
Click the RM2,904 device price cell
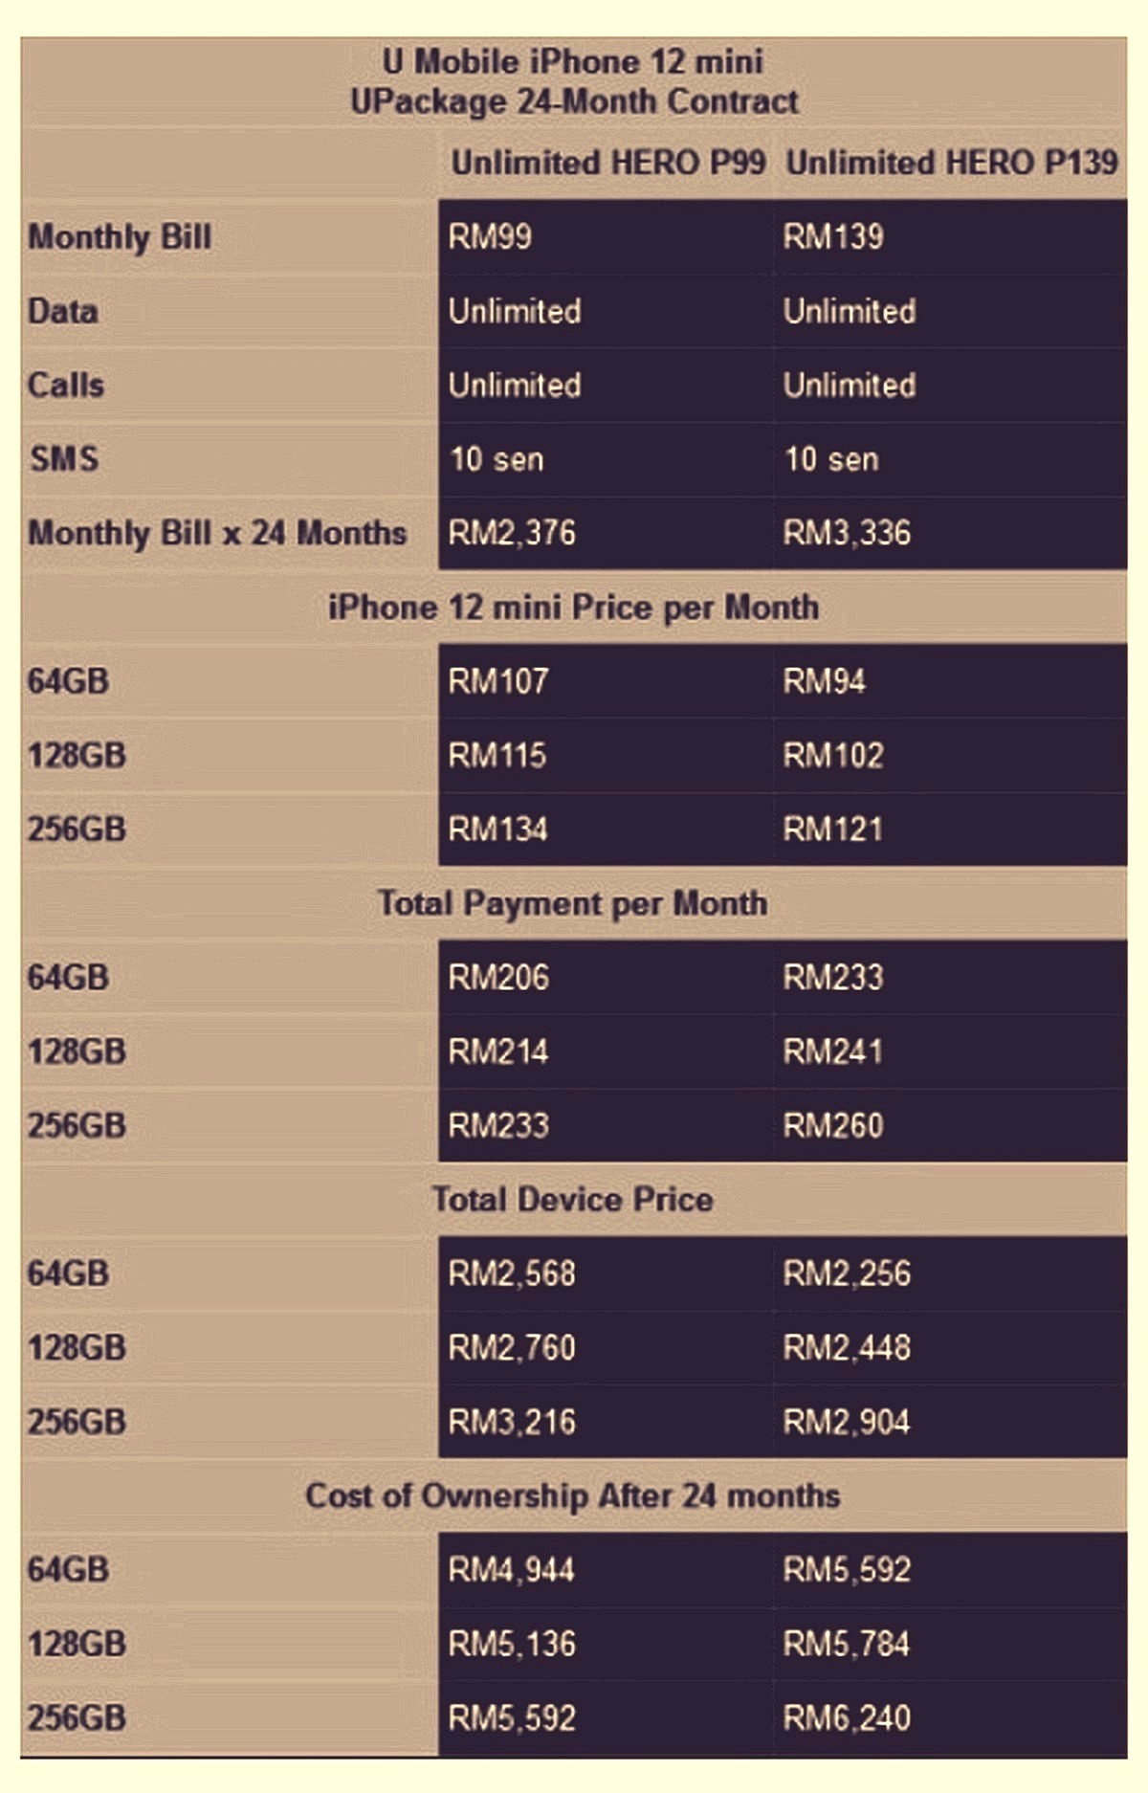(x=950, y=1422)
